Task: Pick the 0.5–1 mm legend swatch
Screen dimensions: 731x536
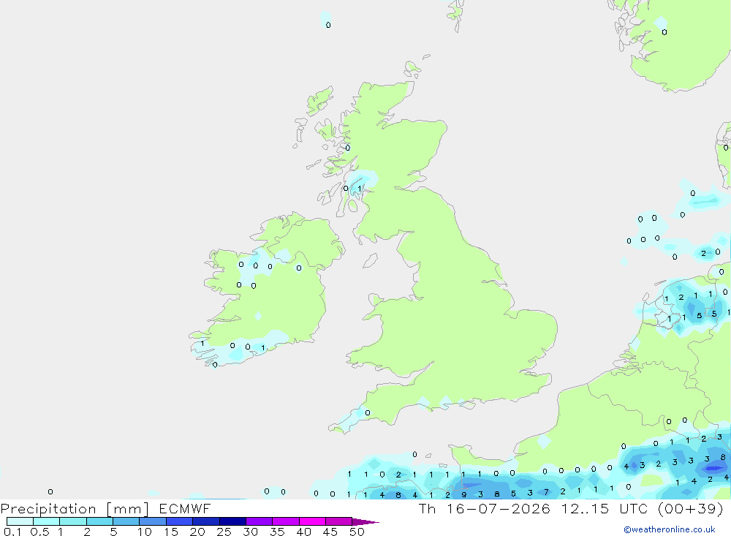Action: point(47,521)
